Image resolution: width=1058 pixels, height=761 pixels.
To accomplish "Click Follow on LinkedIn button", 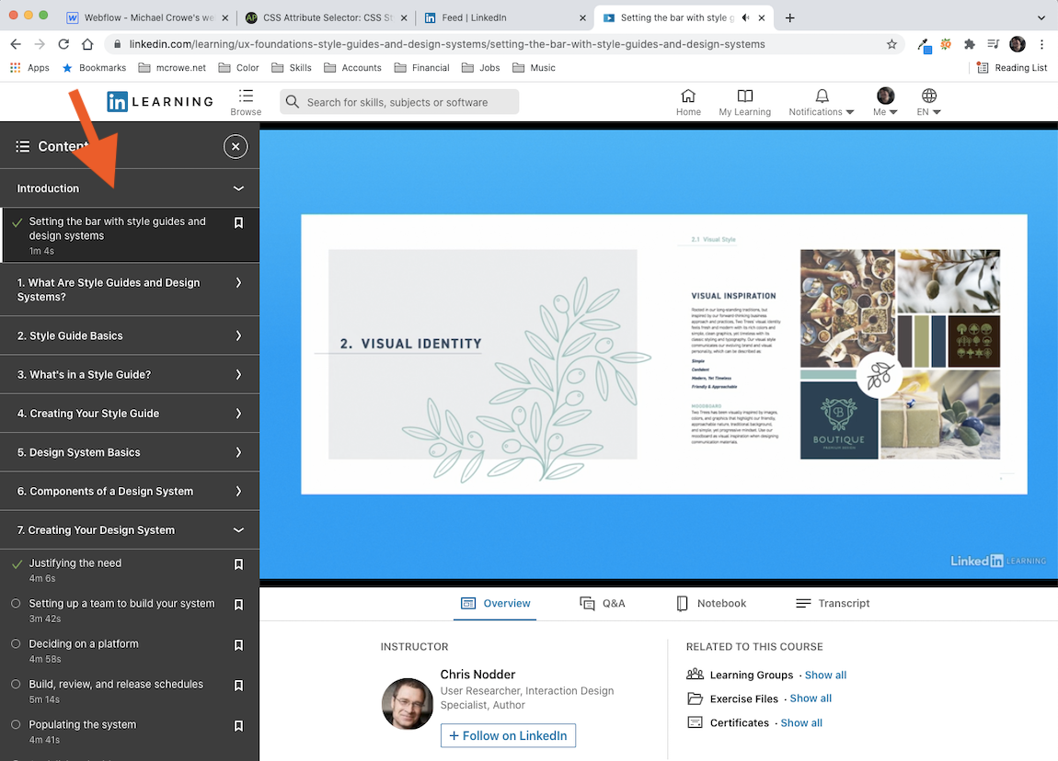I will 508,735.
